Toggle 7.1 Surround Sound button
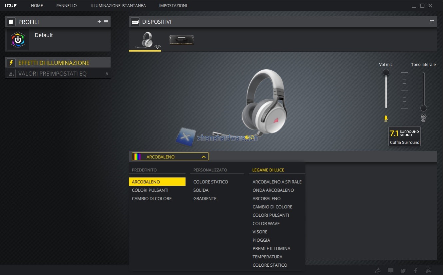 pyautogui.click(x=404, y=136)
